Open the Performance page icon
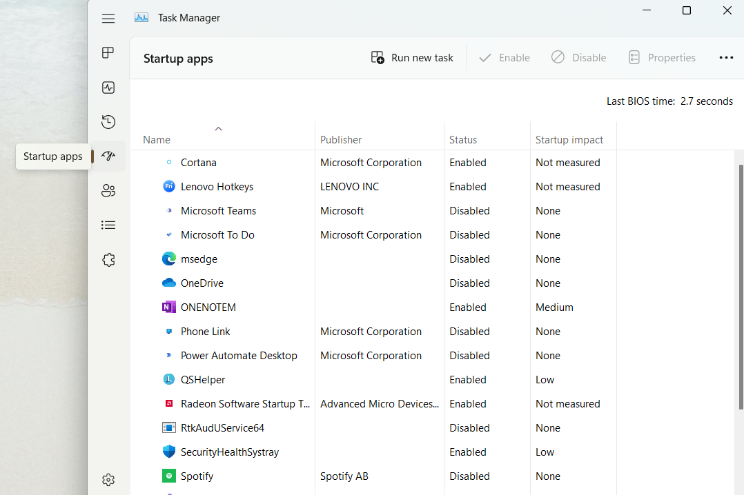The height and width of the screenshot is (495, 744). coord(108,88)
